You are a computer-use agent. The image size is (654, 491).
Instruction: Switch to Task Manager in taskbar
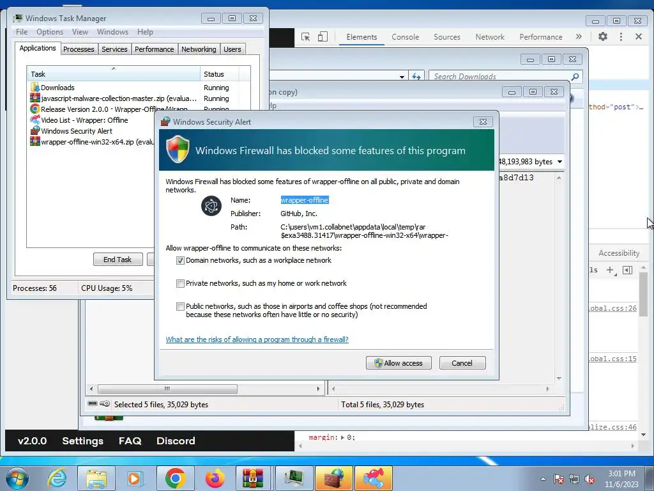tap(294, 478)
